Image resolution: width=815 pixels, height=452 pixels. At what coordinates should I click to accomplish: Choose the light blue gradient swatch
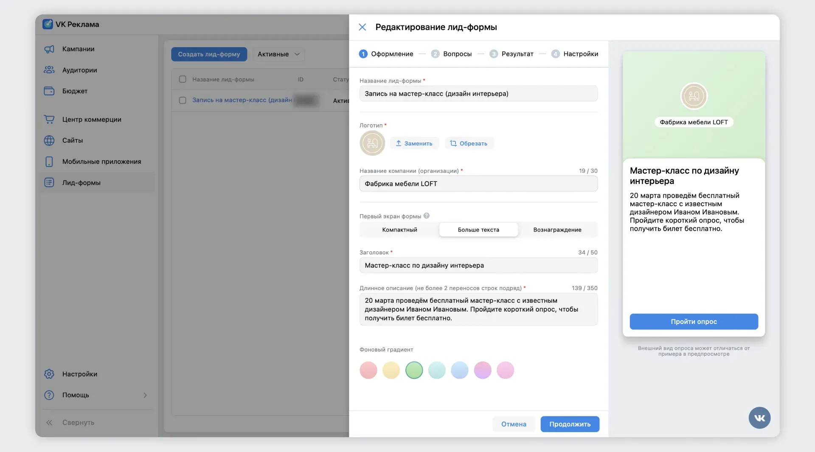pos(460,370)
